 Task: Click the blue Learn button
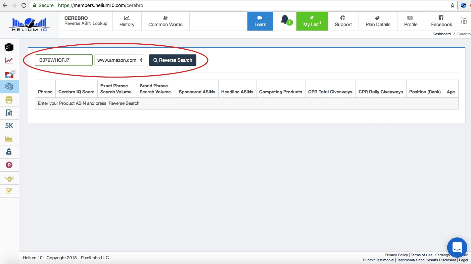pyautogui.click(x=260, y=21)
